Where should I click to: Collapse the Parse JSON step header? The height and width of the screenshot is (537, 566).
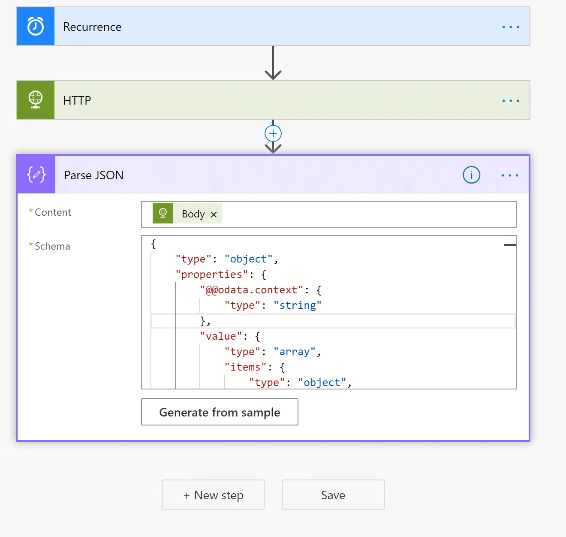pyautogui.click(x=273, y=175)
